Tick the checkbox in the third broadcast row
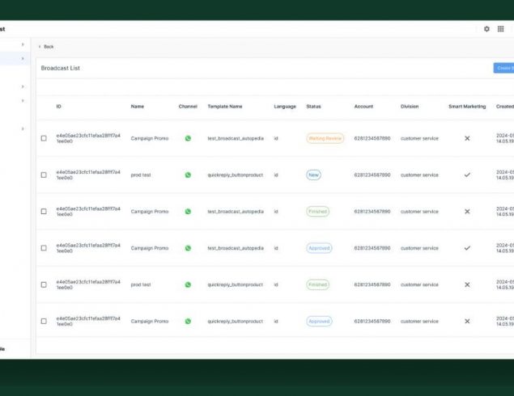514x396 pixels. pos(44,212)
